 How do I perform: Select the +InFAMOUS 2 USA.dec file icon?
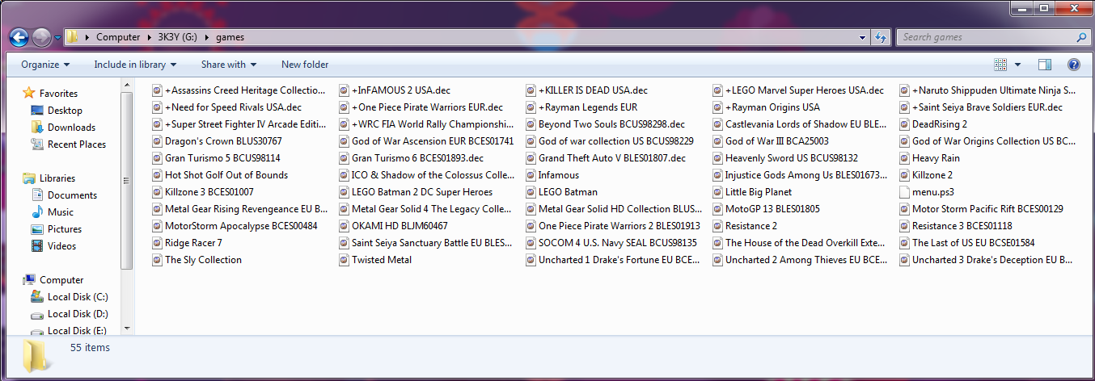344,90
